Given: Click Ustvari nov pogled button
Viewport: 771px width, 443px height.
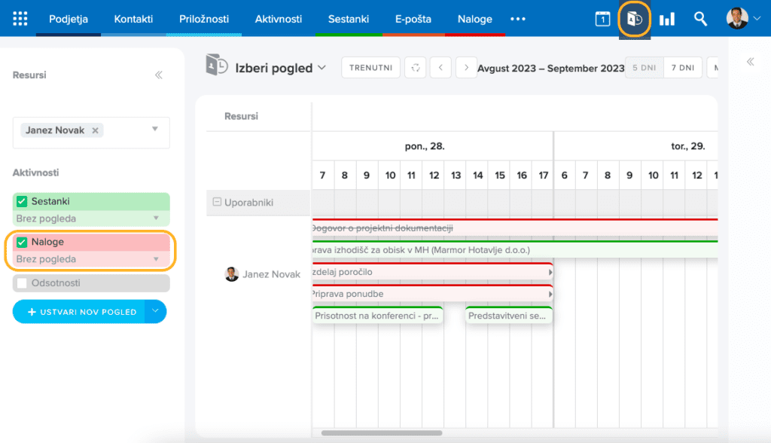Looking at the screenshot, I should point(81,312).
